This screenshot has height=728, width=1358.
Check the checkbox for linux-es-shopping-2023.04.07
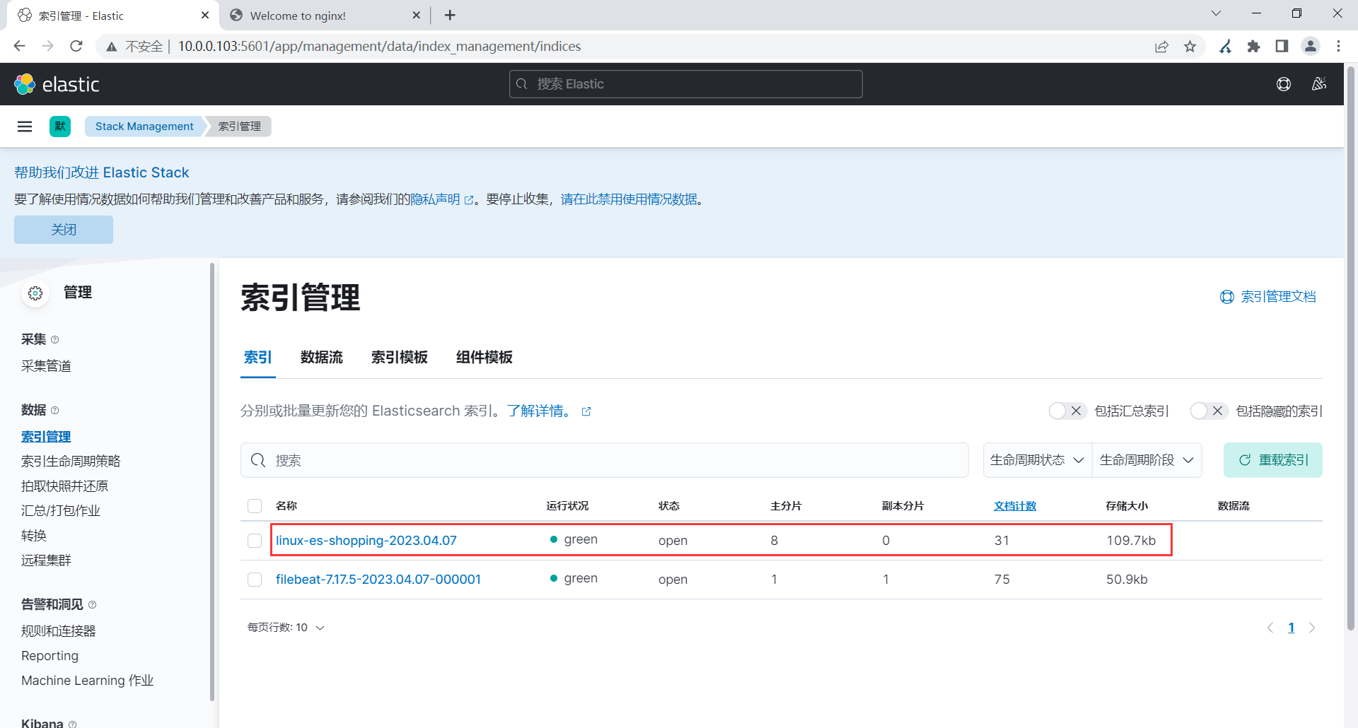point(255,540)
